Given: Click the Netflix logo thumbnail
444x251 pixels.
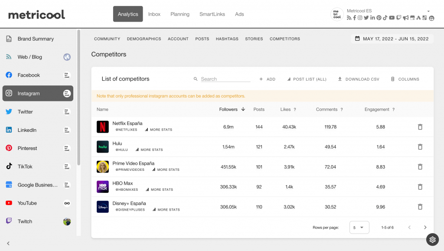Looking at the screenshot, I should [x=102, y=127].
